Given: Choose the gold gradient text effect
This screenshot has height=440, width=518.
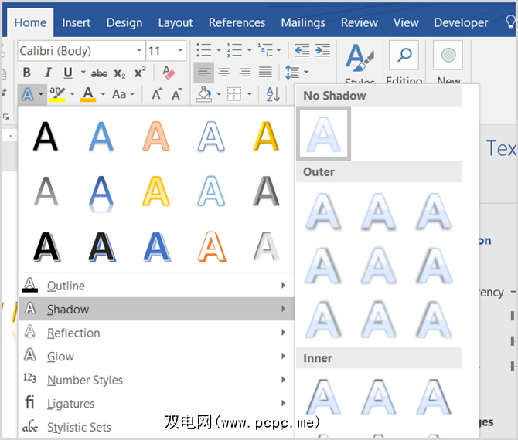Looking at the screenshot, I should point(266,136).
